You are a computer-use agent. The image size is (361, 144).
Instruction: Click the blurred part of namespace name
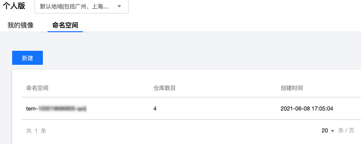point(62,109)
